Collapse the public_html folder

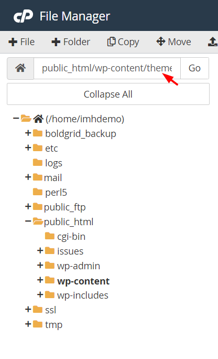28,221
